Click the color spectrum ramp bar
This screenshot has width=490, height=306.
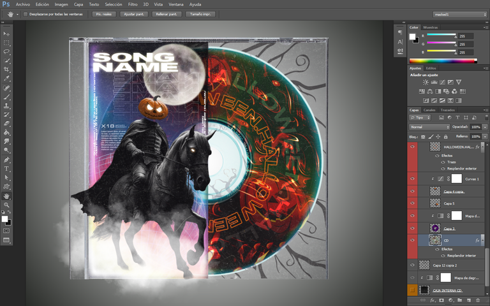click(443, 61)
